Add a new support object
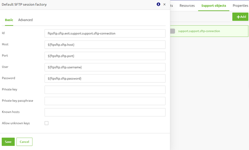 [x=240, y=17]
